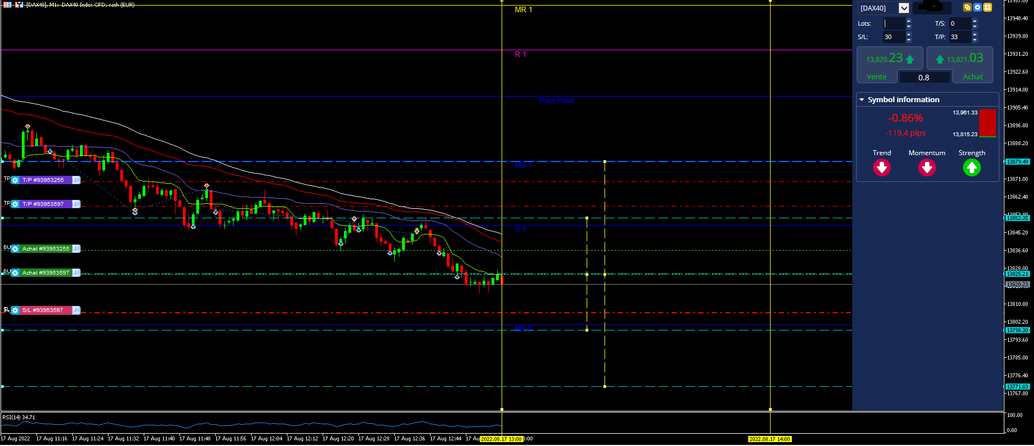1034x446 pixels.
Task: Focus the T/P input field showing 33
Action: click(960, 37)
